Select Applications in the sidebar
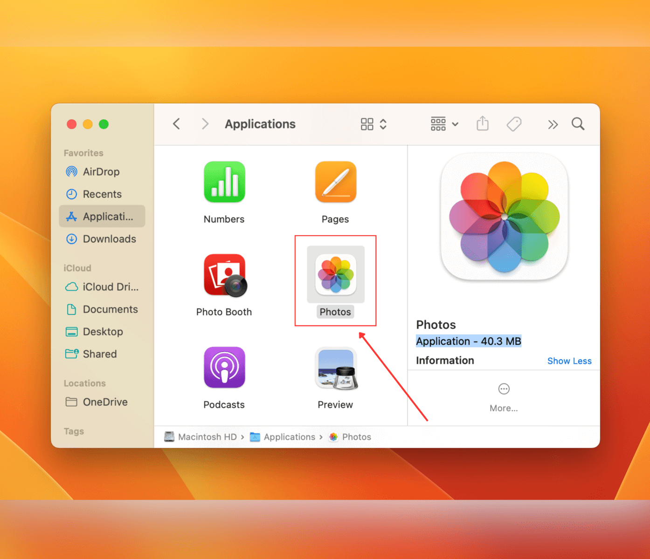The width and height of the screenshot is (650, 559). [x=102, y=217]
